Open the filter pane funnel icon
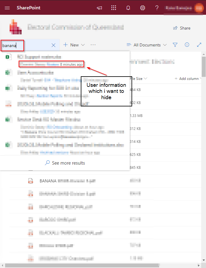This screenshot has height=268, width=206. (x=175, y=45)
